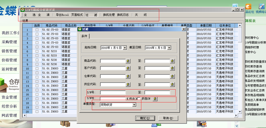Expand the 截至日期 date picker dropdown
This screenshot has width=266, height=128.
(x=169, y=48)
